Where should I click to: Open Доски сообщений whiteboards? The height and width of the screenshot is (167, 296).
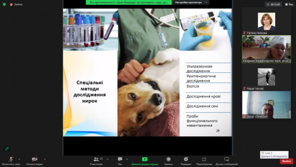(x=227, y=161)
